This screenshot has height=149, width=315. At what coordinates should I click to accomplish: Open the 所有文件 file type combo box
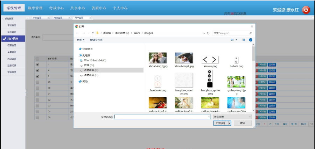click(x=232, y=117)
